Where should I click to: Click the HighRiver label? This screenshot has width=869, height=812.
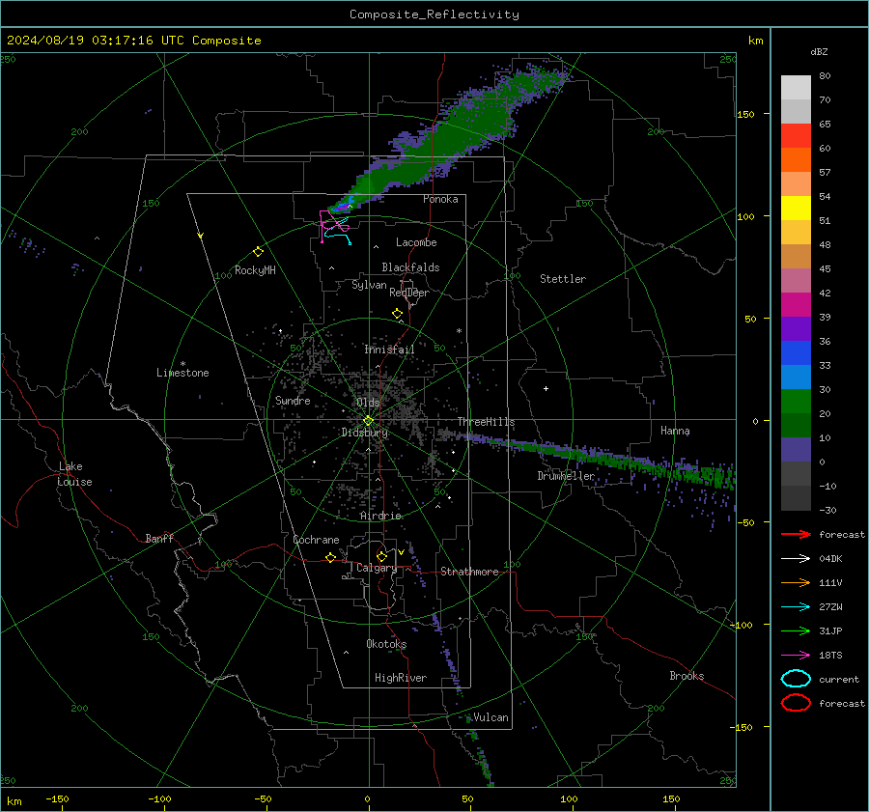(x=401, y=678)
